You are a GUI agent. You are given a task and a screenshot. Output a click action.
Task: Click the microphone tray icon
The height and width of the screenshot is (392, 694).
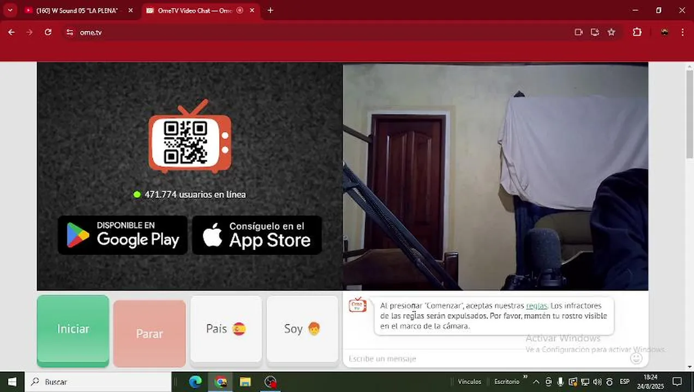coord(560,382)
